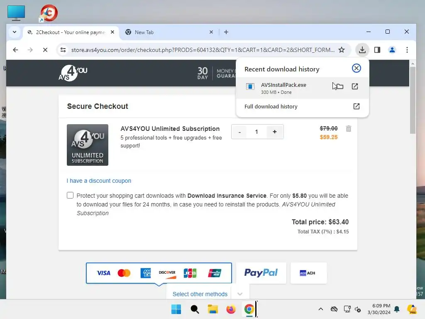
Task: Open the Chrome profile avatar
Action: coord(392,50)
